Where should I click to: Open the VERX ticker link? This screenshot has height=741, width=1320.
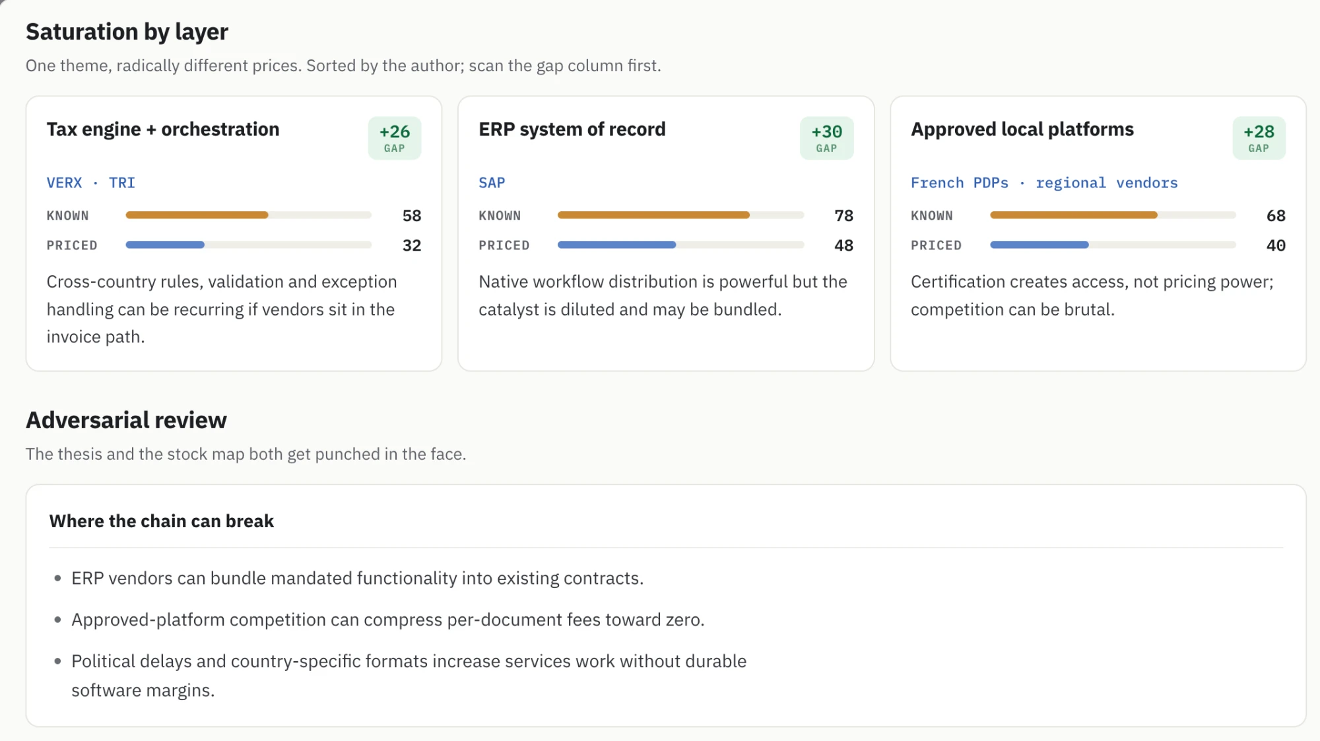(x=64, y=183)
